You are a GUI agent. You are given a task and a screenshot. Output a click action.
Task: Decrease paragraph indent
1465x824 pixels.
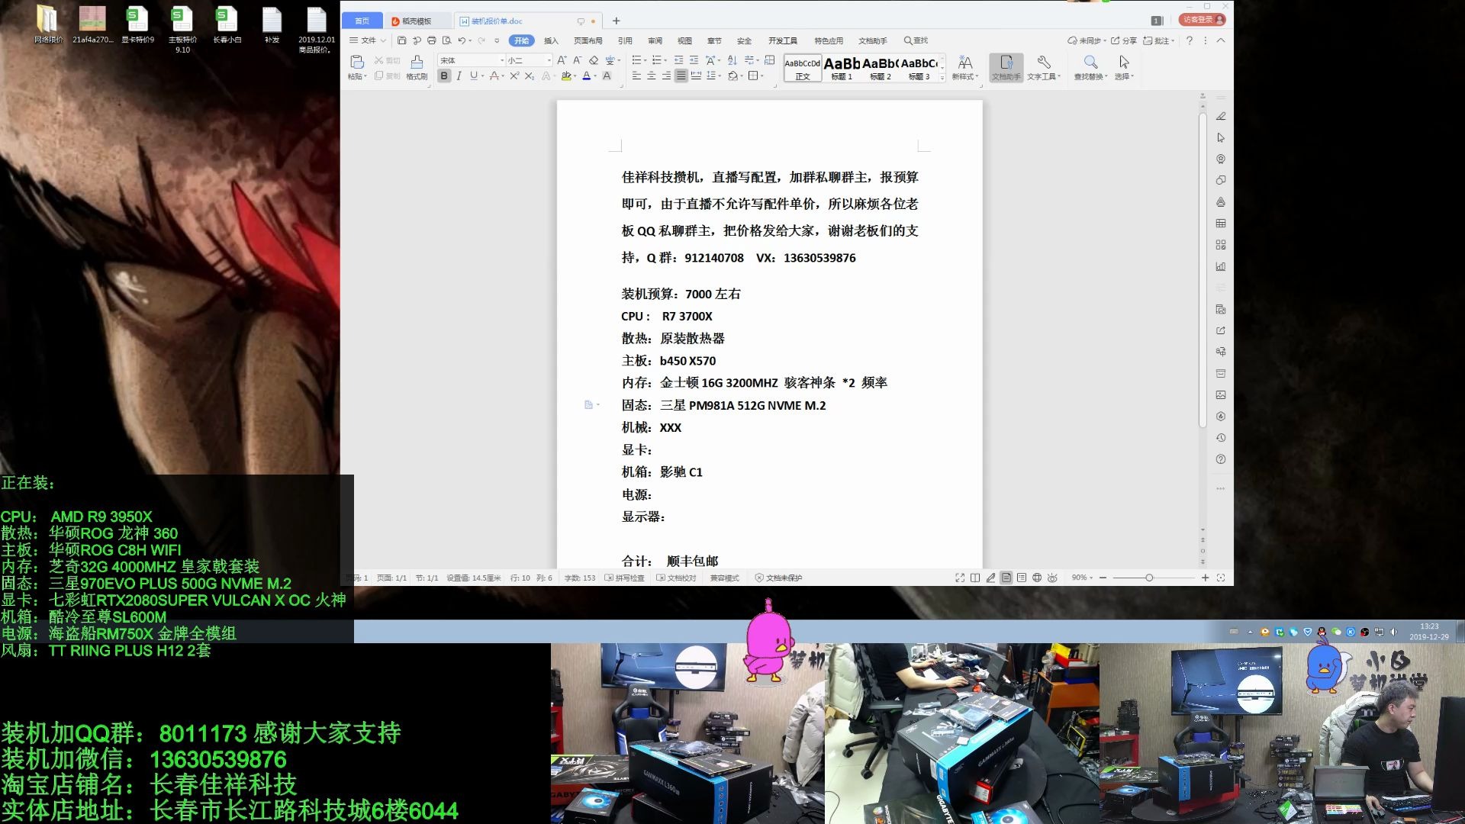coord(678,60)
